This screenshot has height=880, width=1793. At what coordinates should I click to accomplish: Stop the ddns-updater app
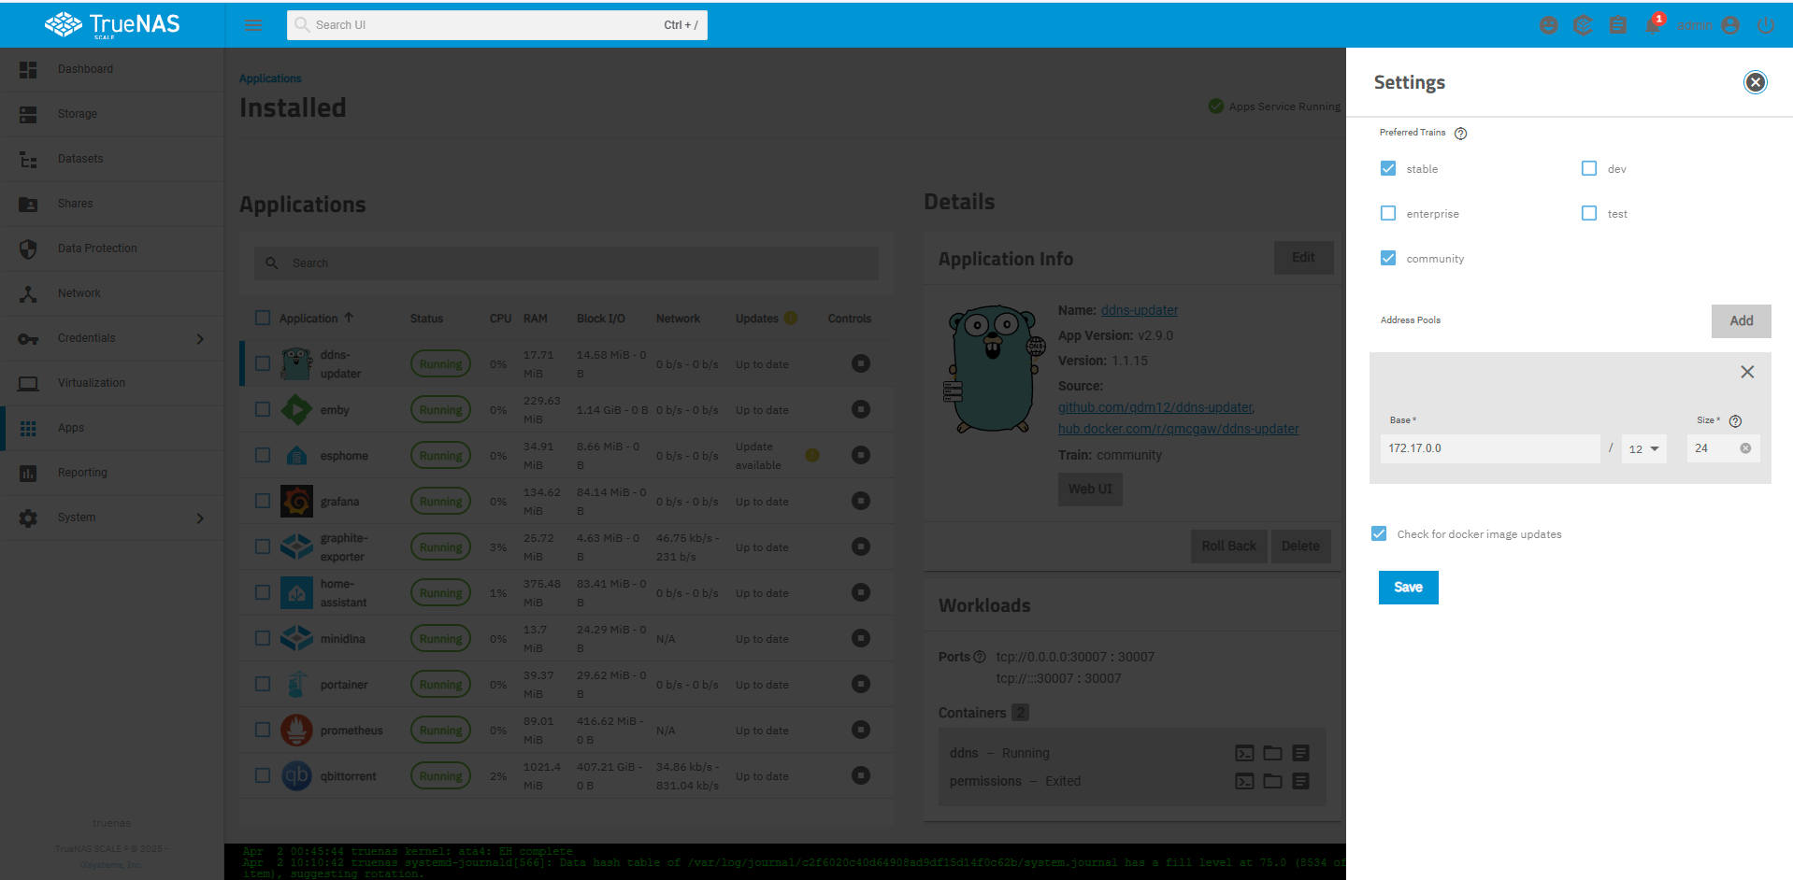pyautogui.click(x=861, y=363)
